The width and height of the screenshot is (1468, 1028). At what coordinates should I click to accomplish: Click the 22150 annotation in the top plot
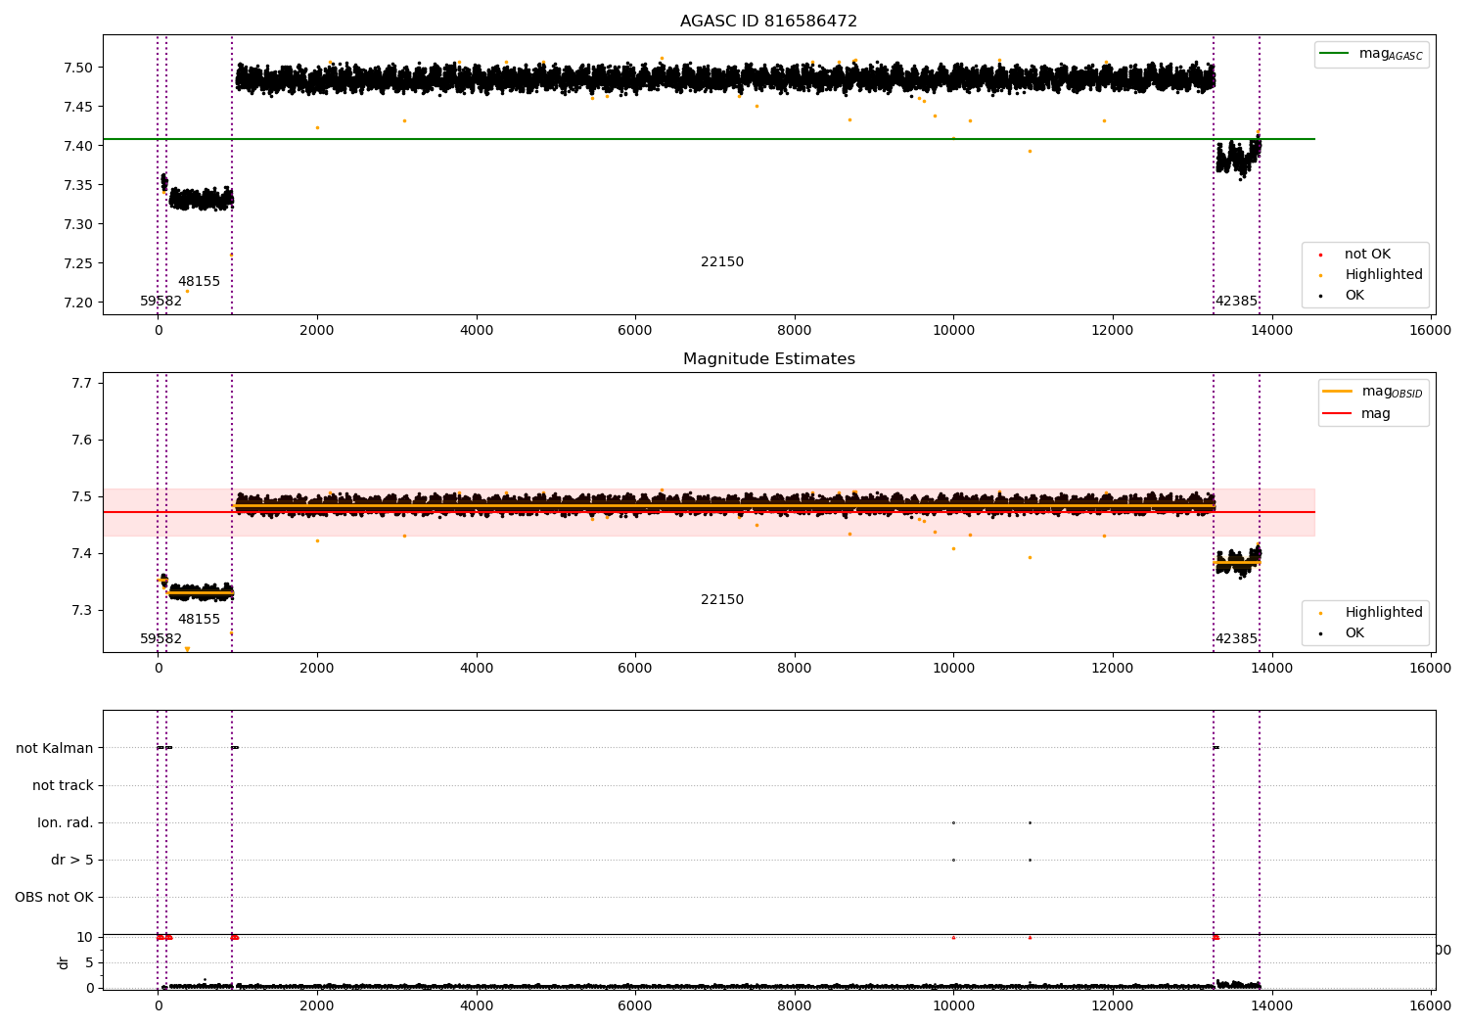click(722, 262)
